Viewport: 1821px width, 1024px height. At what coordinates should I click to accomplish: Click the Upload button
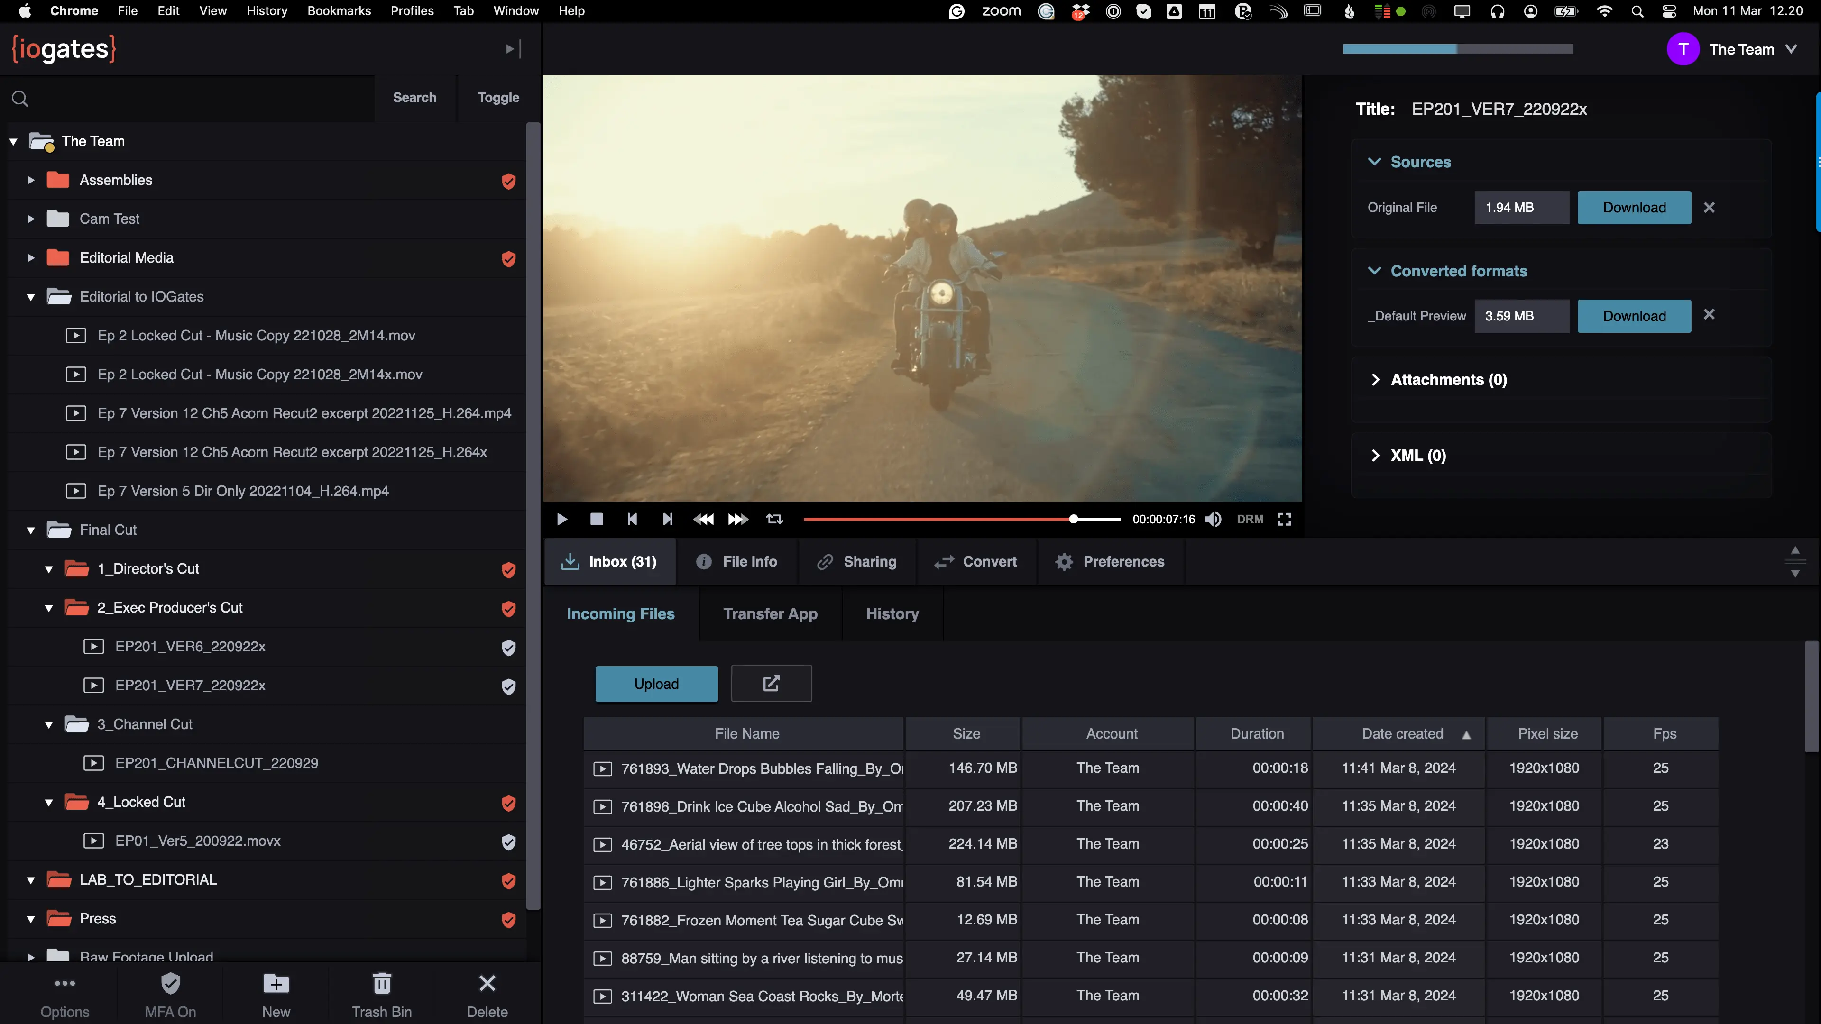[x=656, y=683]
